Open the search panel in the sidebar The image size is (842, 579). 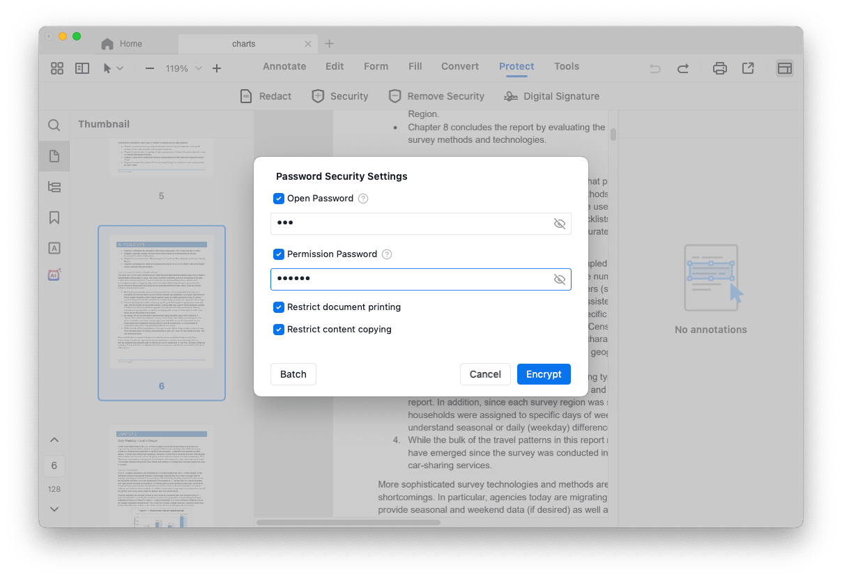(x=54, y=125)
